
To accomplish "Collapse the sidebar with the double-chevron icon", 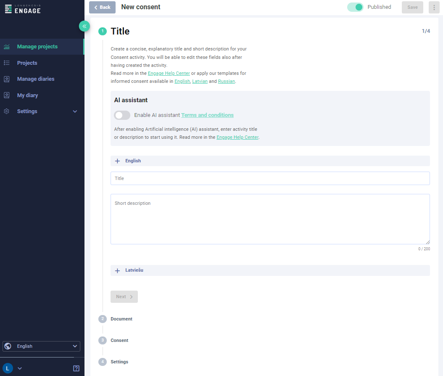I will tap(84, 26).
